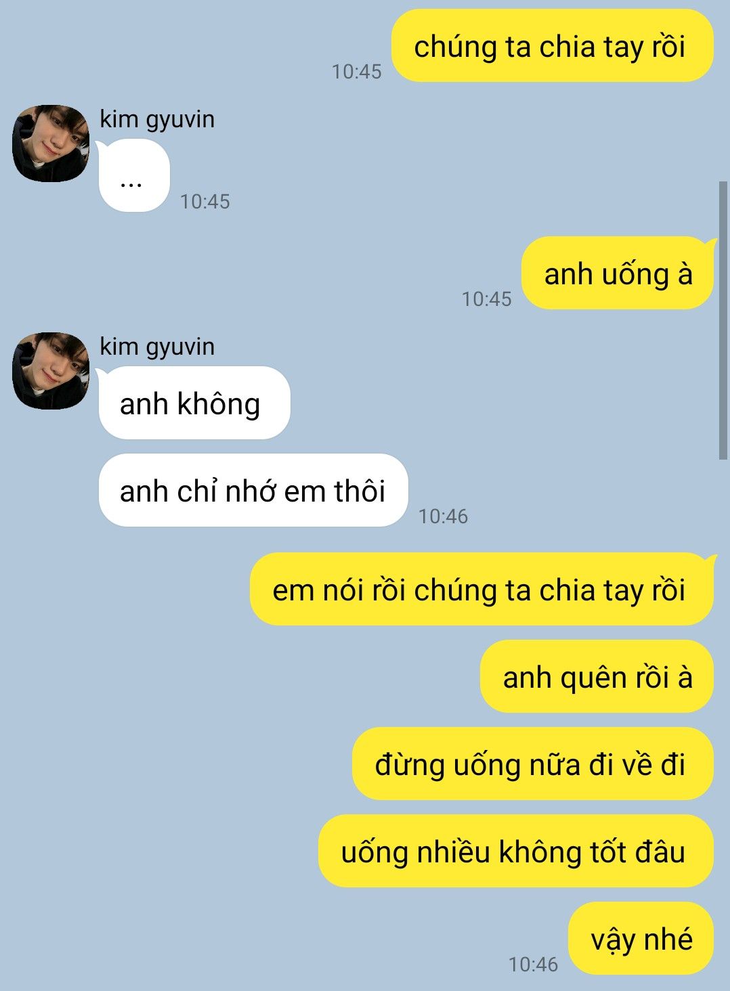Open the first kim gyuvin profile picture
730x991 pixels.
click(51, 143)
